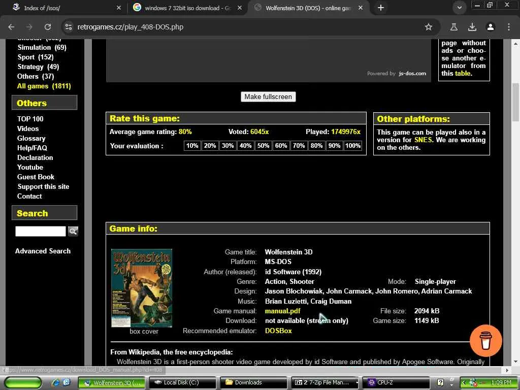The height and width of the screenshot is (390, 520).
Task: Open the browser downloads icon
Action: (472, 27)
